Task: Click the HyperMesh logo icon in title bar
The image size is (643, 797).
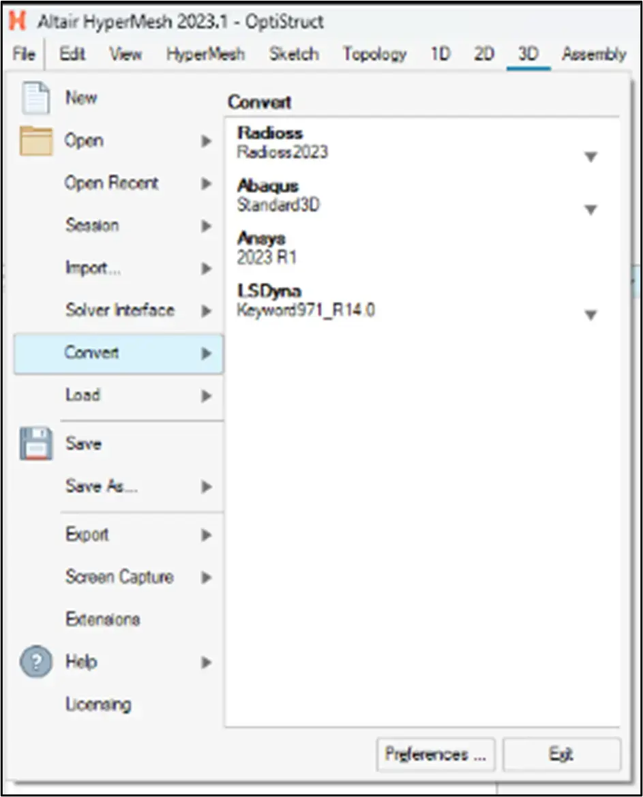Action: pyautogui.click(x=17, y=21)
